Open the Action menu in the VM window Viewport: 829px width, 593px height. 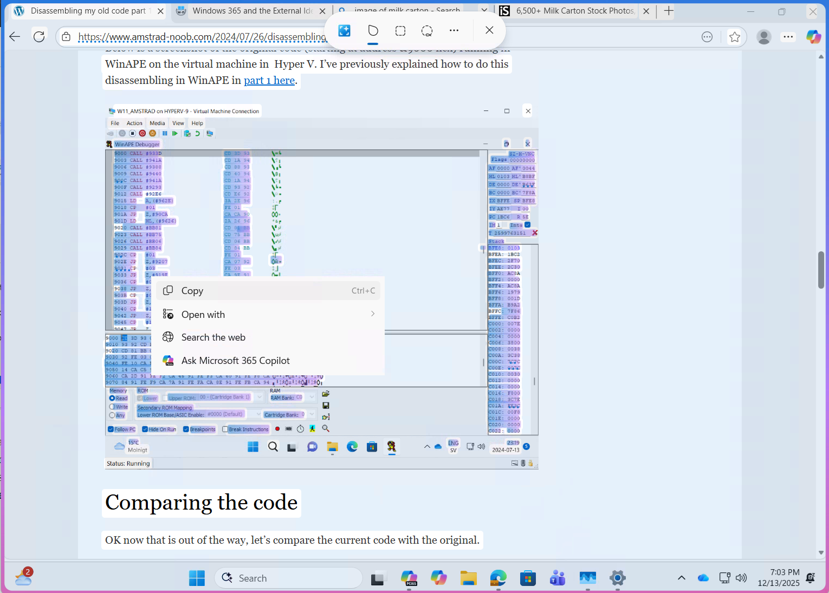coord(133,123)
